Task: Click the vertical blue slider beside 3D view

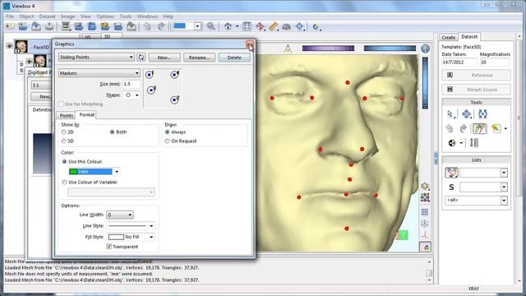Action: click(425, 83)
